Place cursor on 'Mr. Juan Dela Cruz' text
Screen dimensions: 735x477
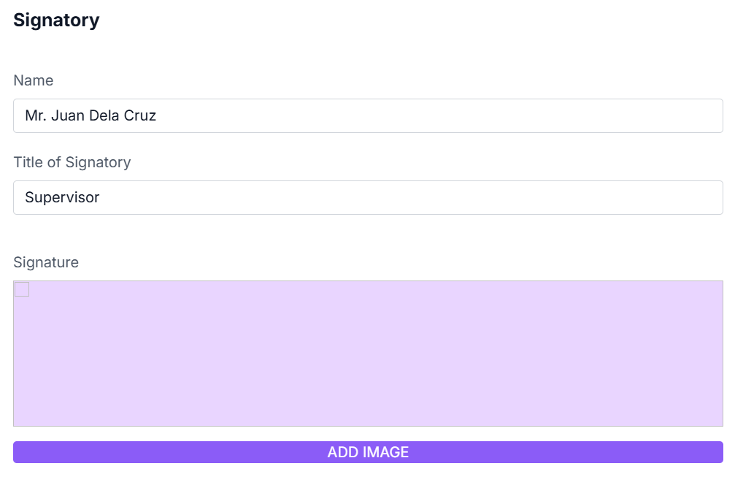coord(91,115)
